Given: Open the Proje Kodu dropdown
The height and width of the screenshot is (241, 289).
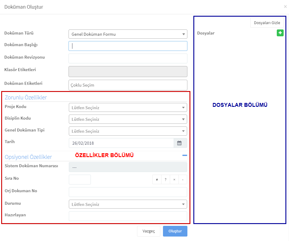Looking at the screenshot, I should pyautogui.click(x=128, y=107).
